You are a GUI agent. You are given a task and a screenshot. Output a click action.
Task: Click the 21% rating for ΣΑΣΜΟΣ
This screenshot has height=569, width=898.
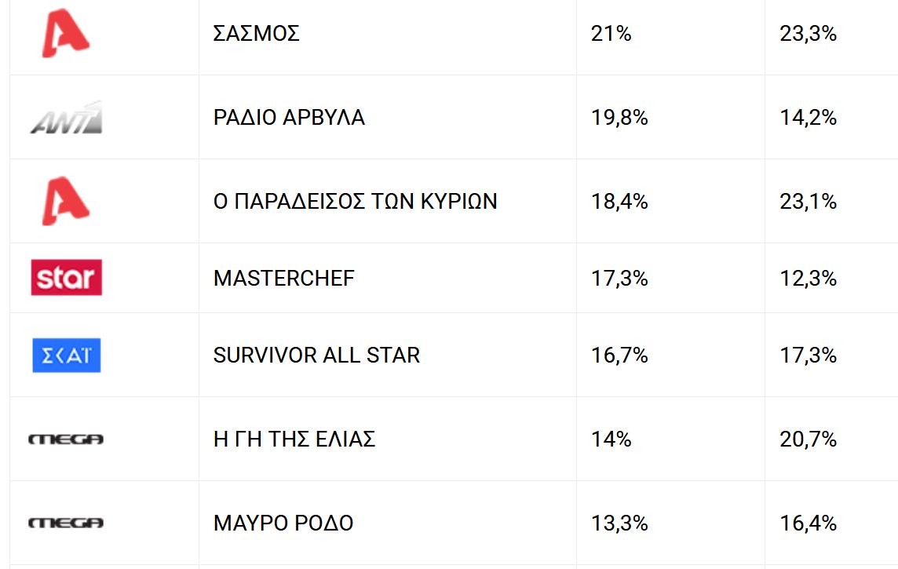tap(611, 33)
